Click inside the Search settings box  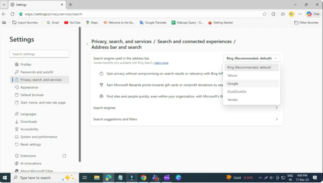[x=39, y=54]
